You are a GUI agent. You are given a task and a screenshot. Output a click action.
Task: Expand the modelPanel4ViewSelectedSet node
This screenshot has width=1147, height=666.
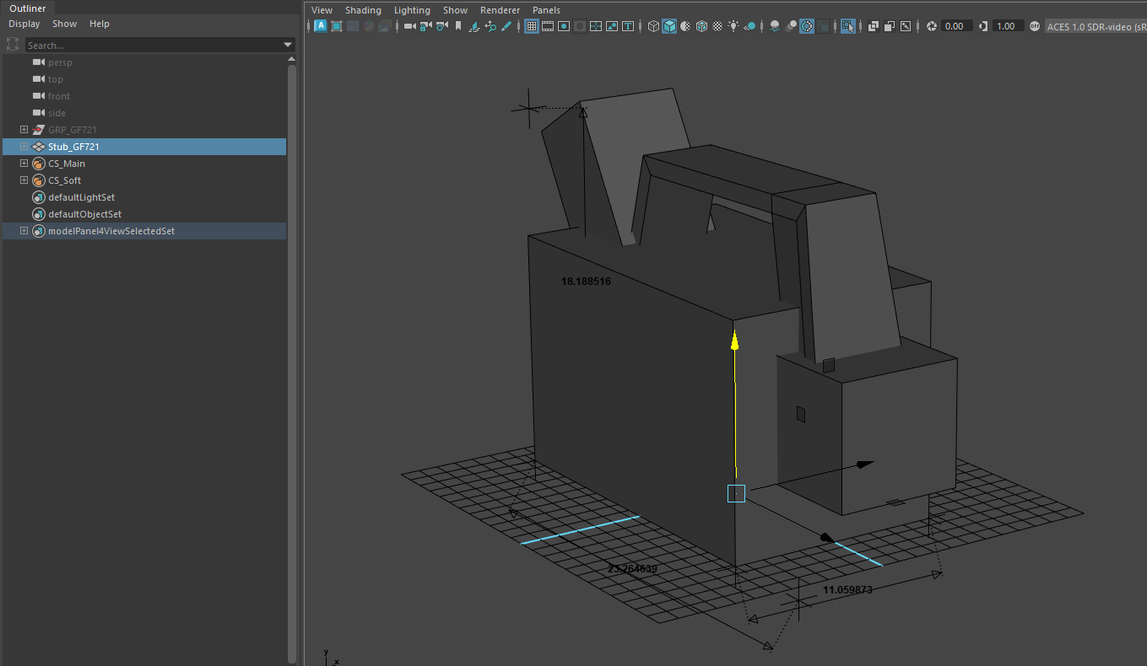[x=24, y=230]
